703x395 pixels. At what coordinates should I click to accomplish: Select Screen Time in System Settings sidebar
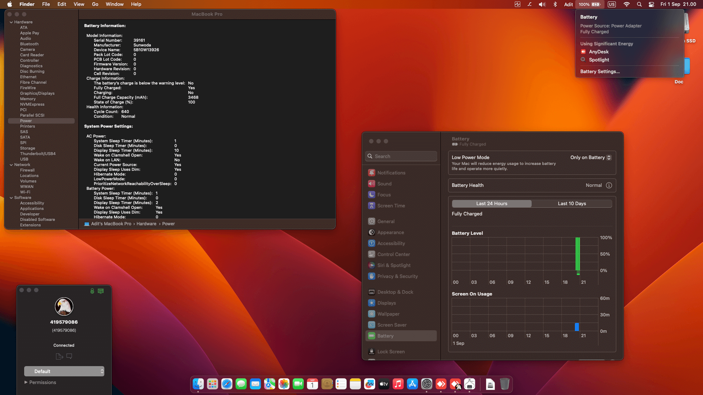[391, 206]
